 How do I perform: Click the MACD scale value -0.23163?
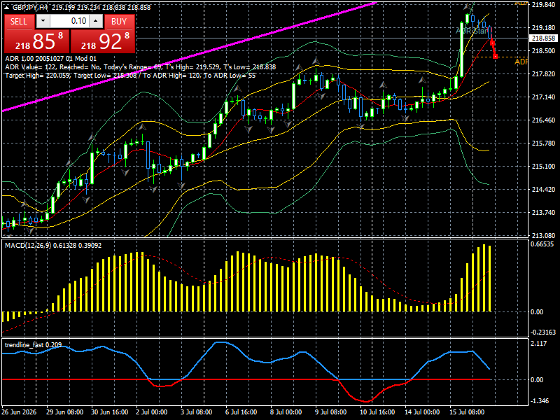[543, 332]
